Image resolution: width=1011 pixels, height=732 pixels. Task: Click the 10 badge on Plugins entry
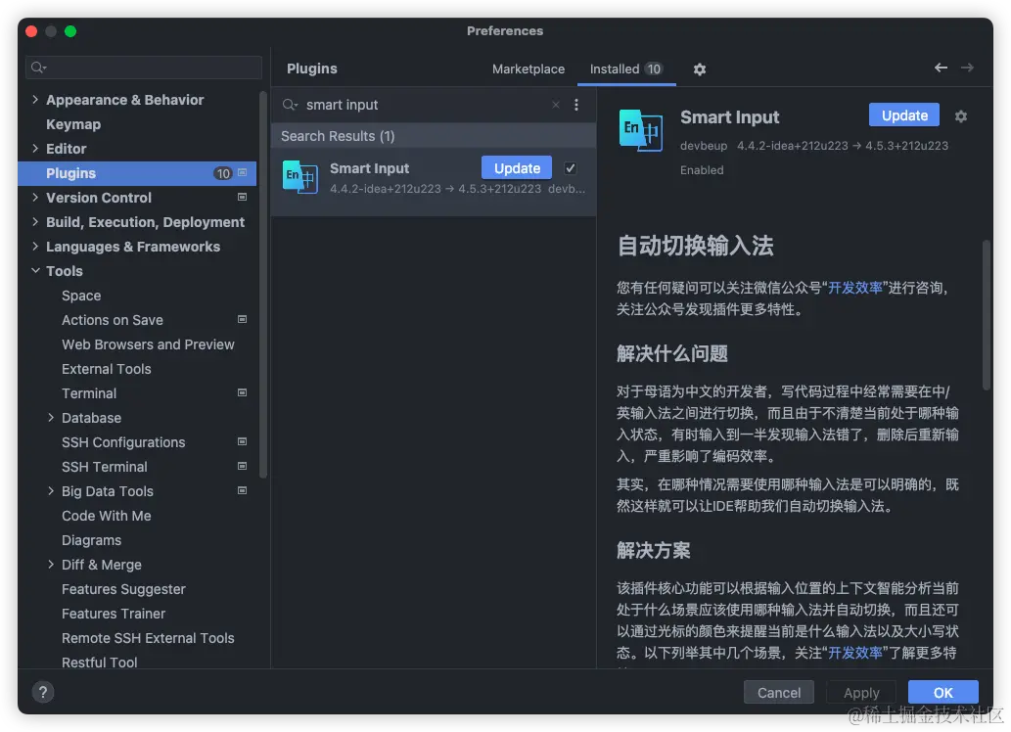tap(223, 173)
